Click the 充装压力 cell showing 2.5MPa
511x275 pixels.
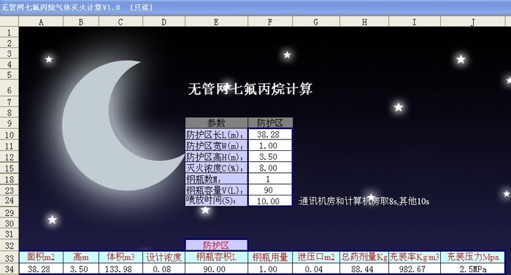472,269
